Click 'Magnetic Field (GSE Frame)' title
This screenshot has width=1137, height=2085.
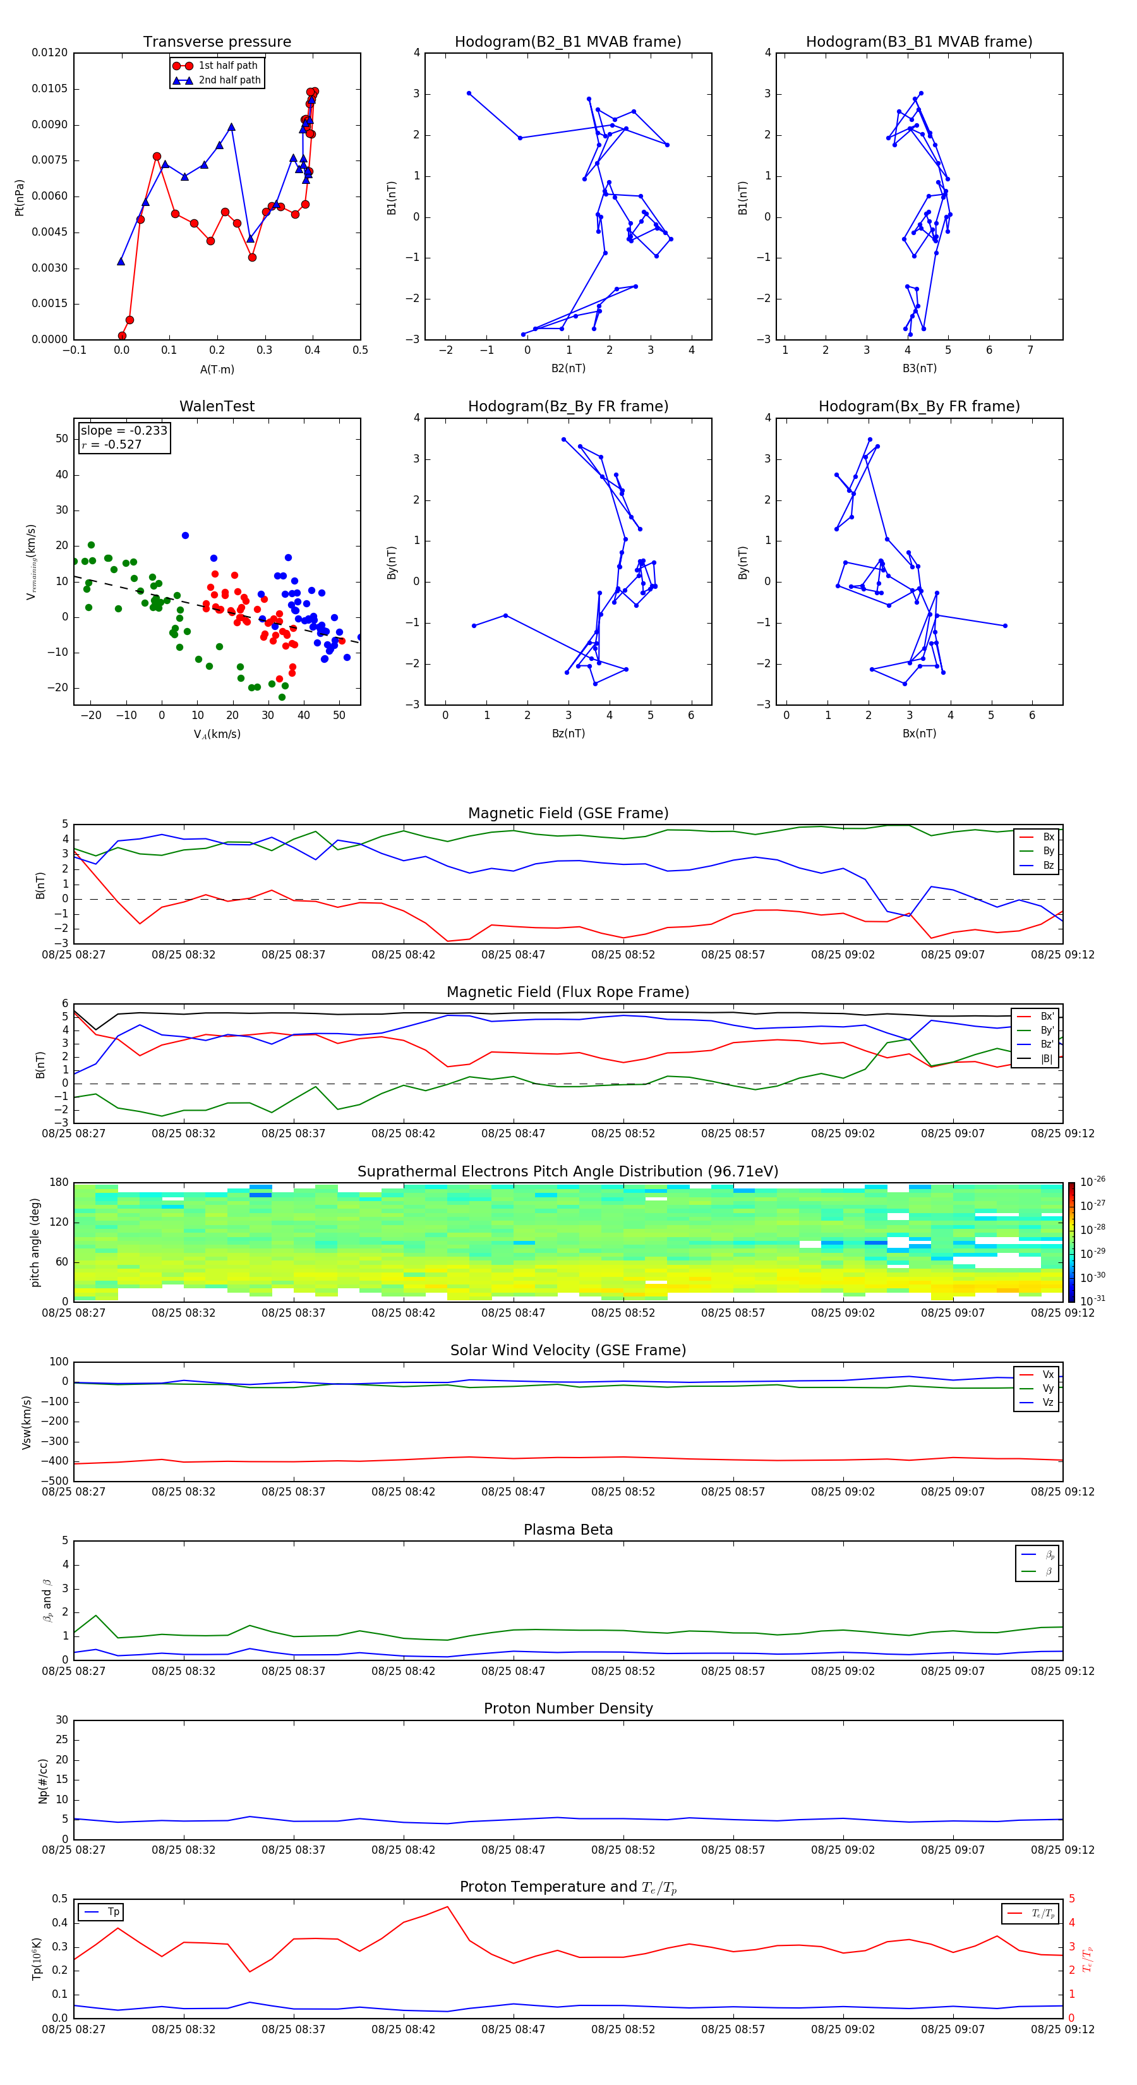pos(568,813)
